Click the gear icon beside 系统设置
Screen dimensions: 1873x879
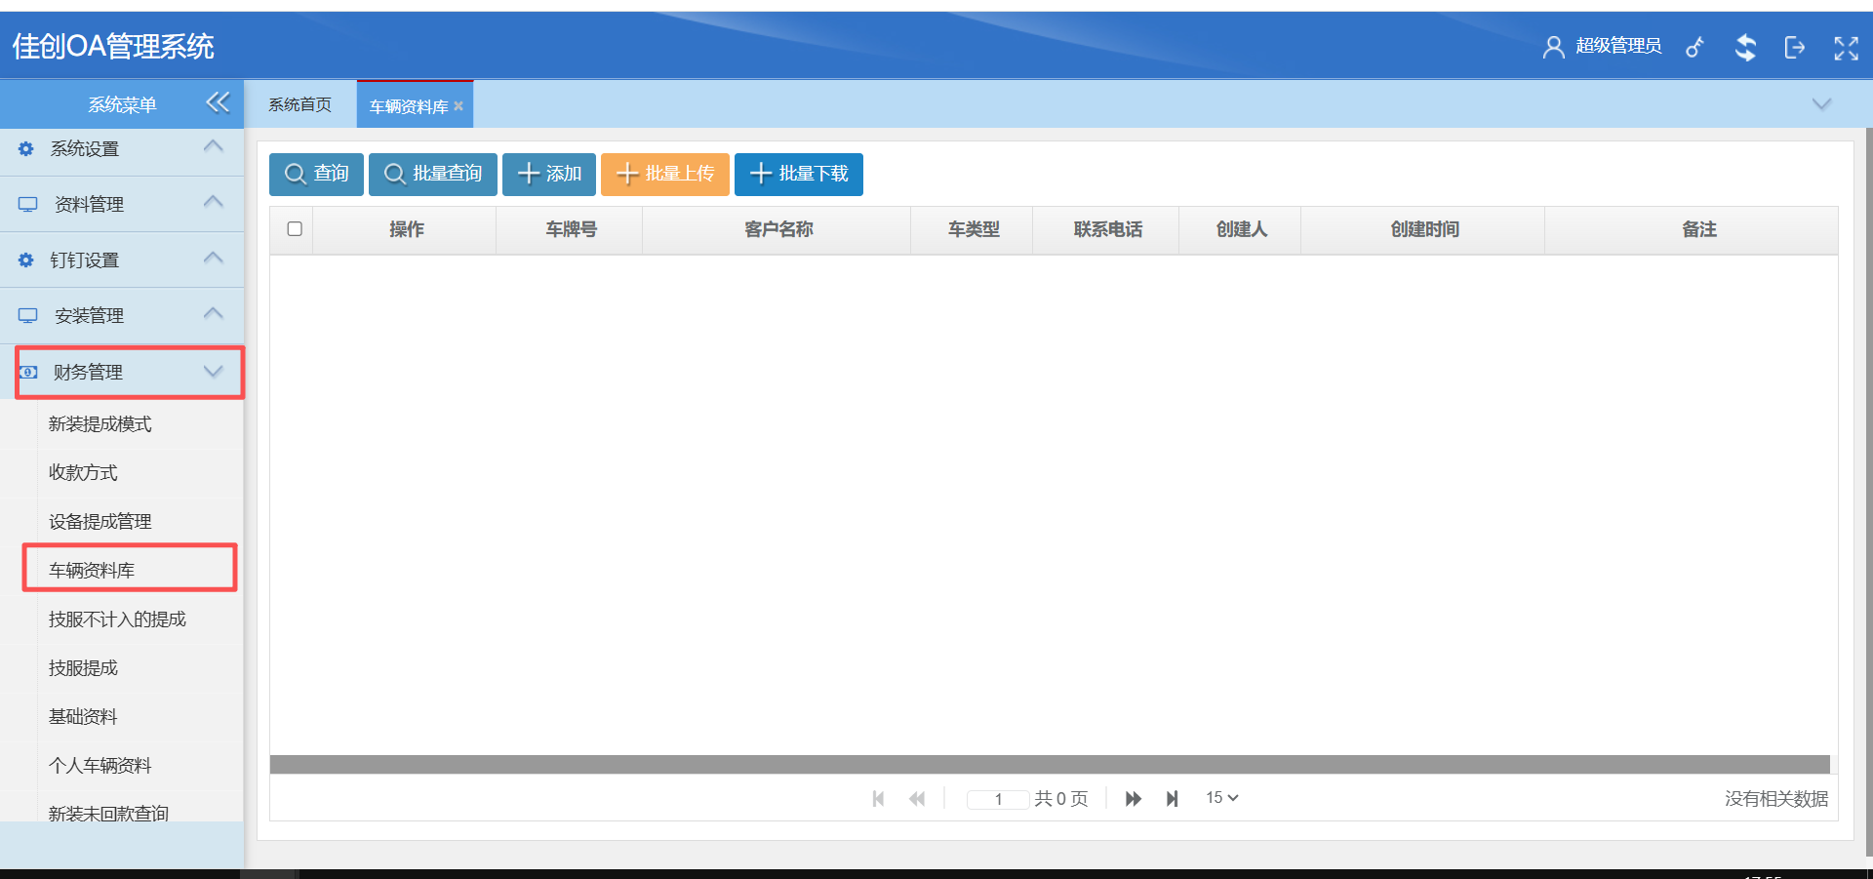tap(24, 148)
